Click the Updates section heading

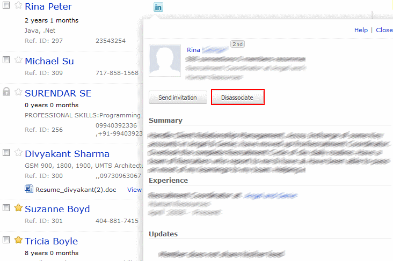[x=163, y=234]
